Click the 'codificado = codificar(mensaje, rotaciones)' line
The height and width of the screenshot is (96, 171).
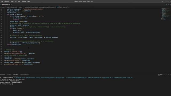point(20,59)
